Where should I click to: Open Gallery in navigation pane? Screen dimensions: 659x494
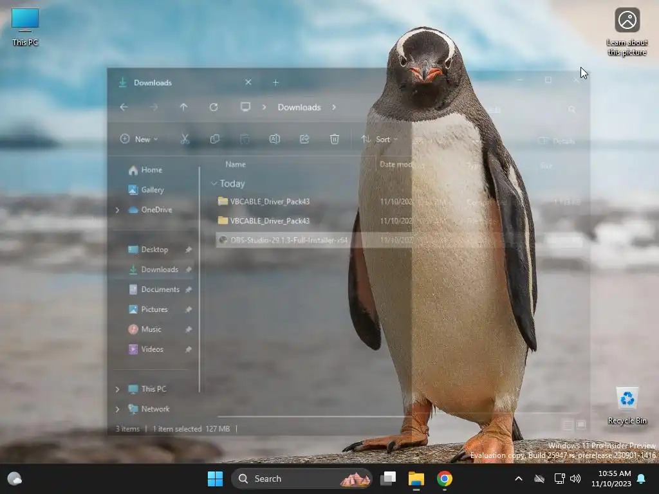pyautogui.click(x=146, y=190)
